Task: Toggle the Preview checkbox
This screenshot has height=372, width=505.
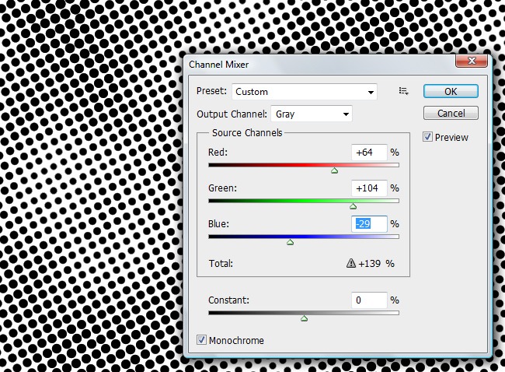Action: pyautogui.click(x=427, y=137)
